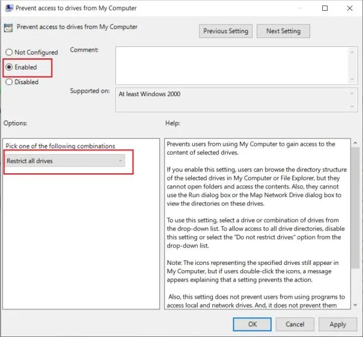The height and width of the screenshot is (337, 363).
Task: Click the 'Supported on:' label
Action: [90, 91]
